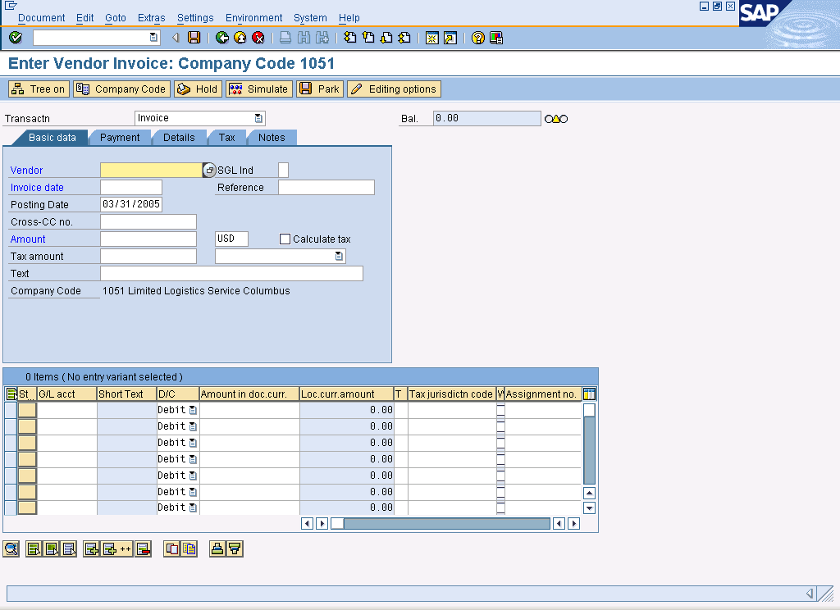
Task: Open the Transactn Invoice dropdown
Action: point(258,118)
